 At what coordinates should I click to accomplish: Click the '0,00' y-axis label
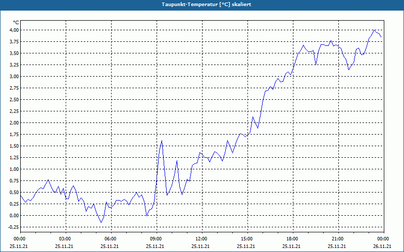pos(14,216)
